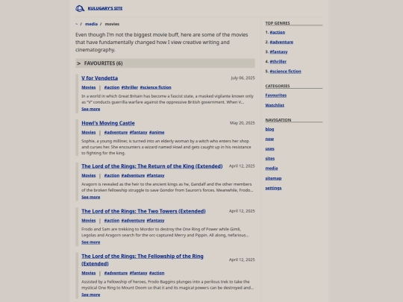Go to the media breadcrumb
The height and width of the screenshot is (302, 403).
pyautogui.click(x=91, y=24)
